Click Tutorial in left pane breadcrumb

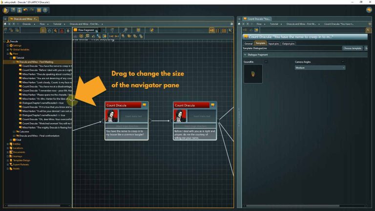pos(57,24)
